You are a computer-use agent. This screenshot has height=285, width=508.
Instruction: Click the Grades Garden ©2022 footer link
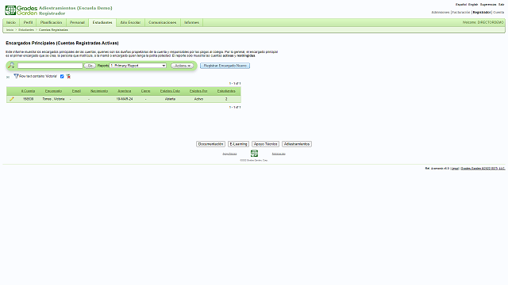coord(483,169)
